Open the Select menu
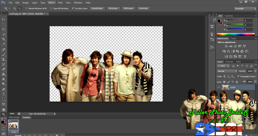Image resolution: width=258 pixels, height=136 pixels. pyautogui.click(x=51, y=3)
